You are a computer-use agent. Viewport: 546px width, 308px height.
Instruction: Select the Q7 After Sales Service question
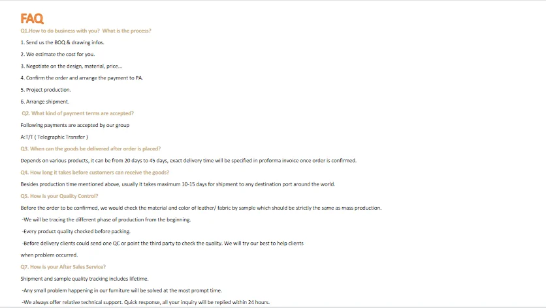pos(63,267)
